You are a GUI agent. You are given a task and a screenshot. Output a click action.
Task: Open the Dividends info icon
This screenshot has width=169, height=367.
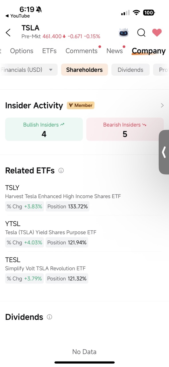(49, 317)
